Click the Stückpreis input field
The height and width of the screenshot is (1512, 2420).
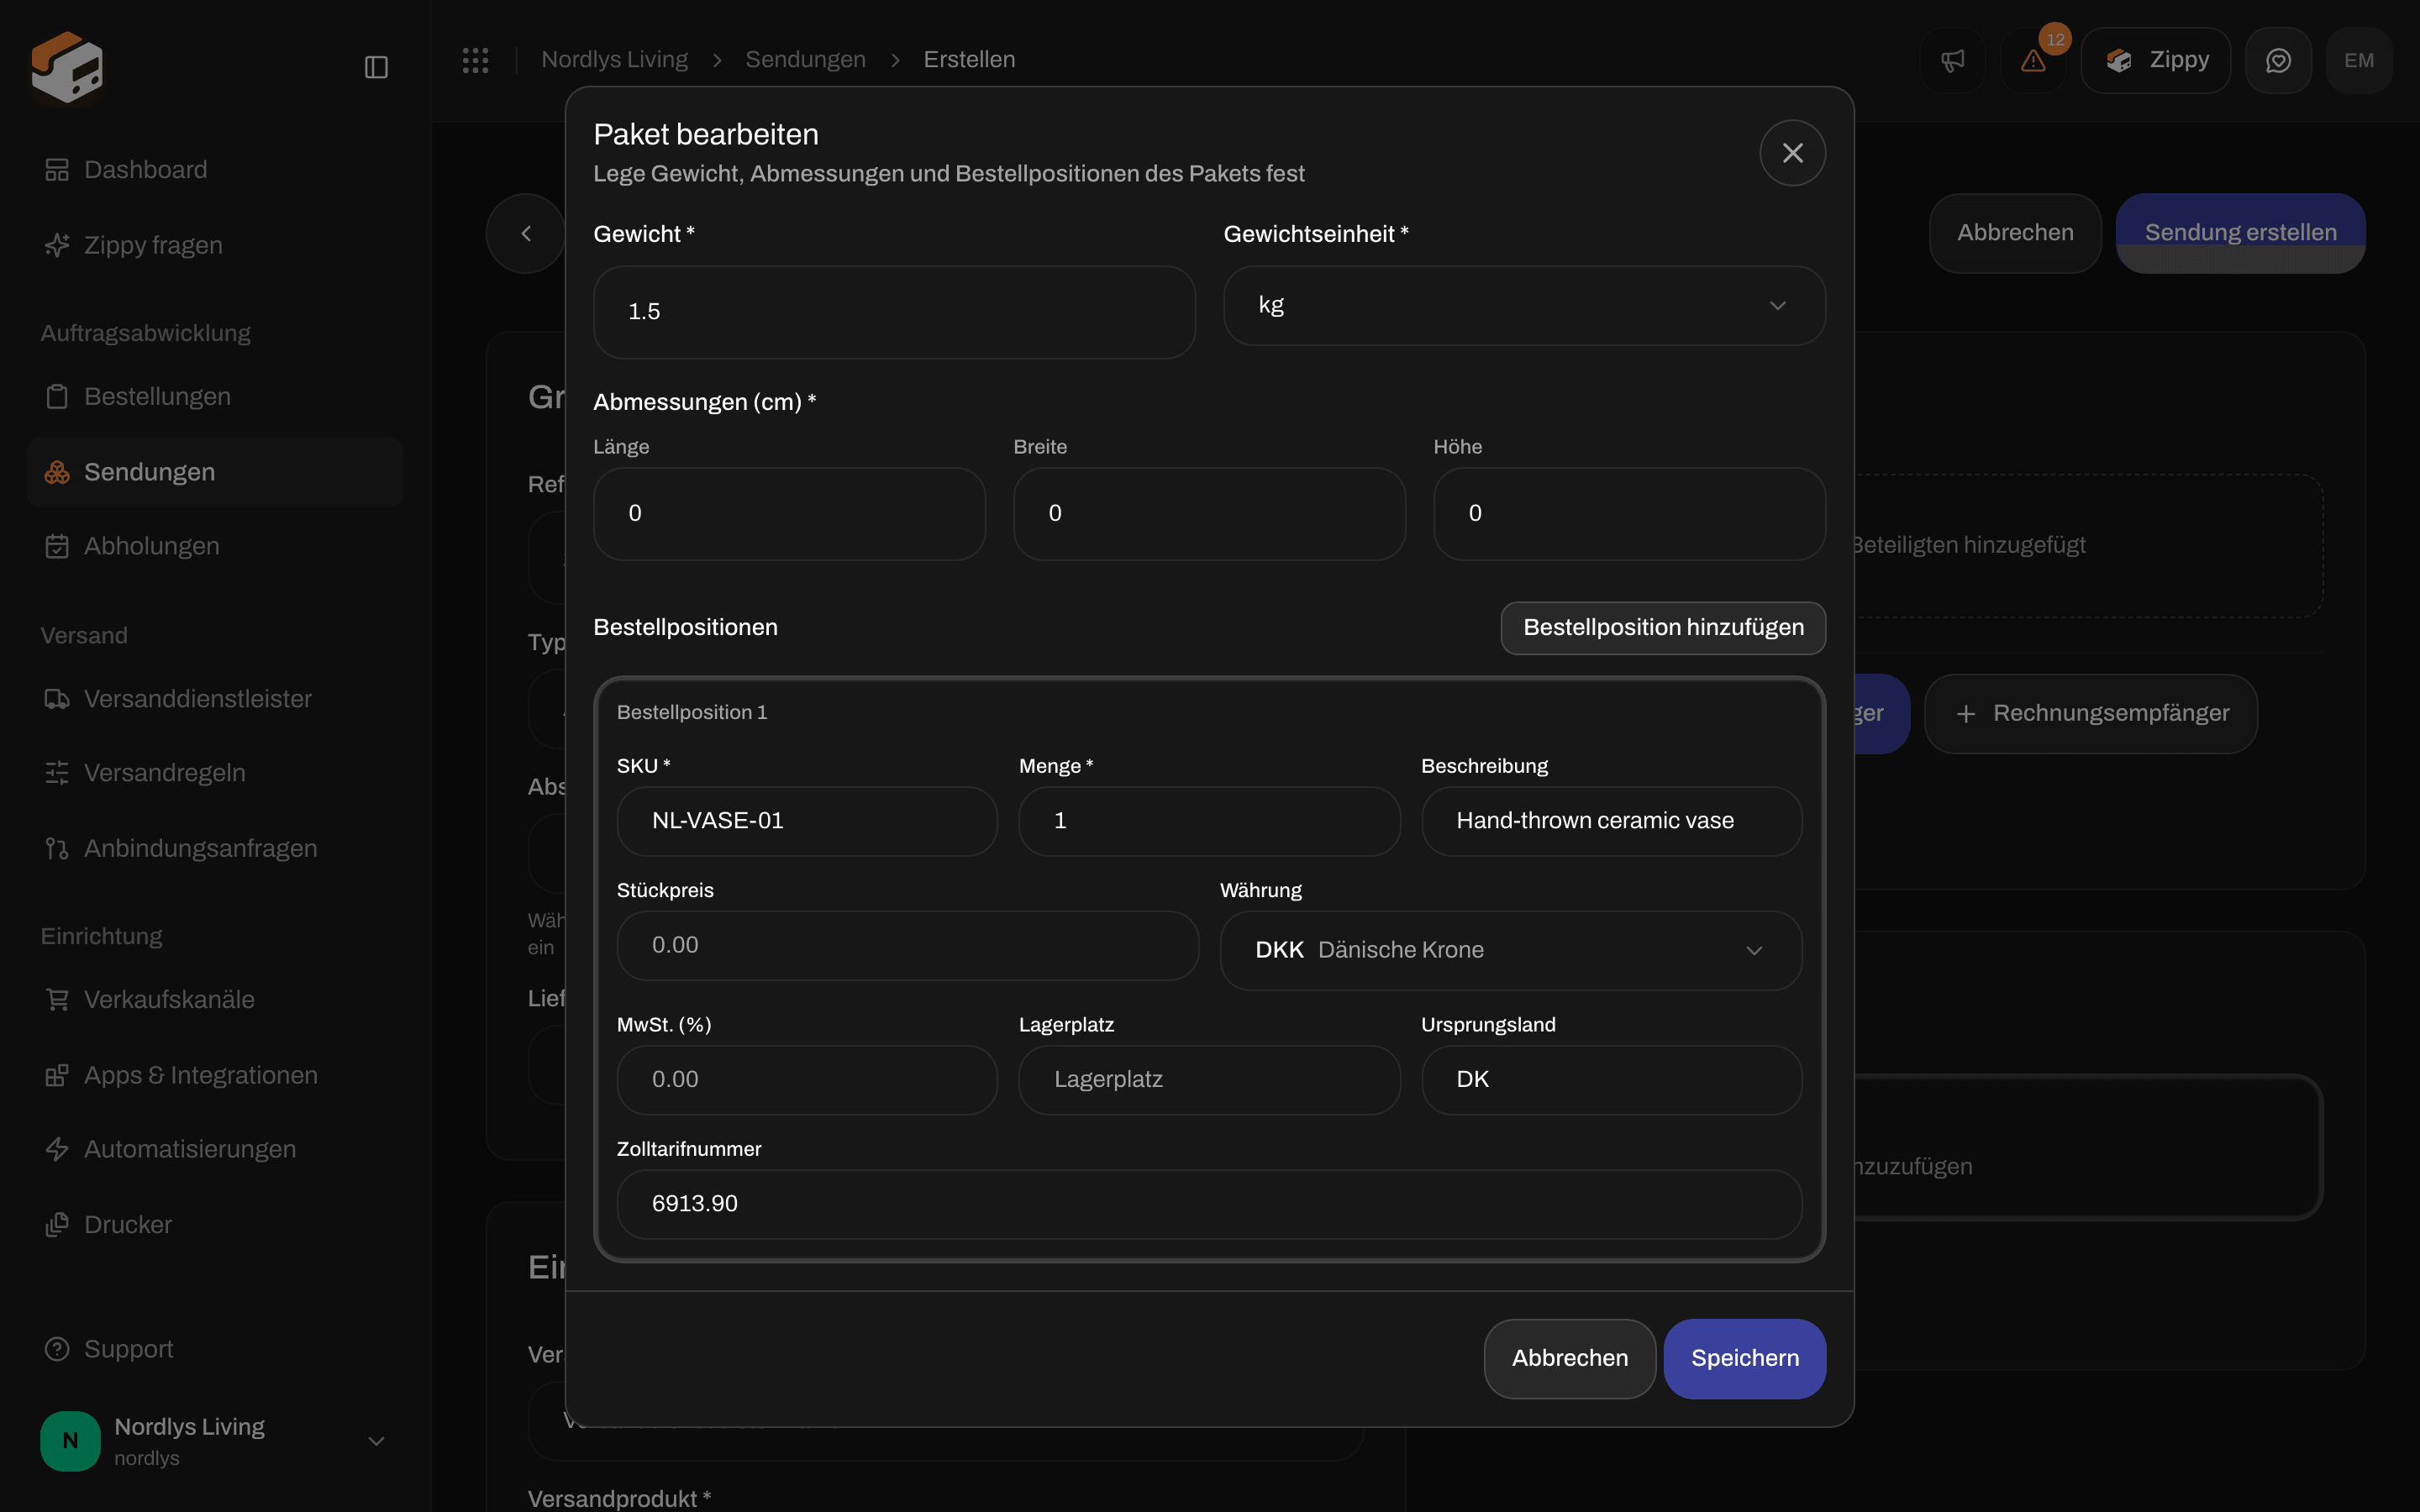(907, 945)
